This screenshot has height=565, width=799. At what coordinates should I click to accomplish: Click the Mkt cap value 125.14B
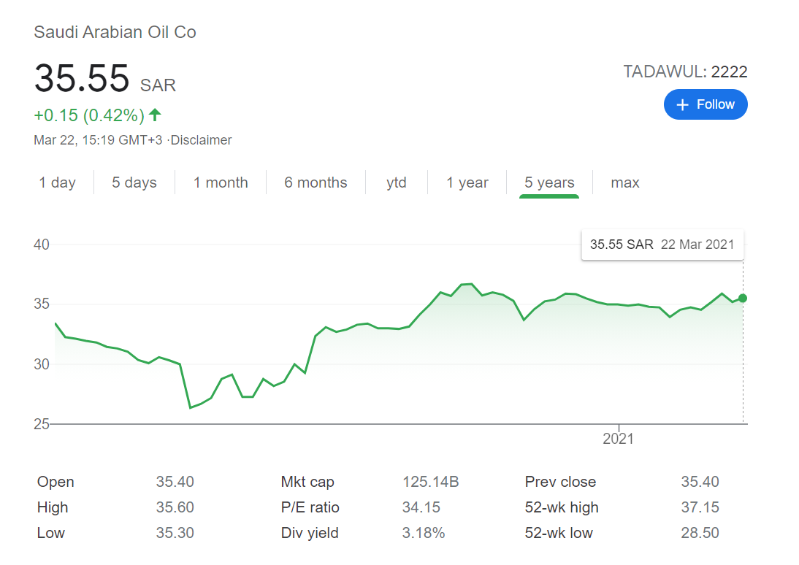430,482
